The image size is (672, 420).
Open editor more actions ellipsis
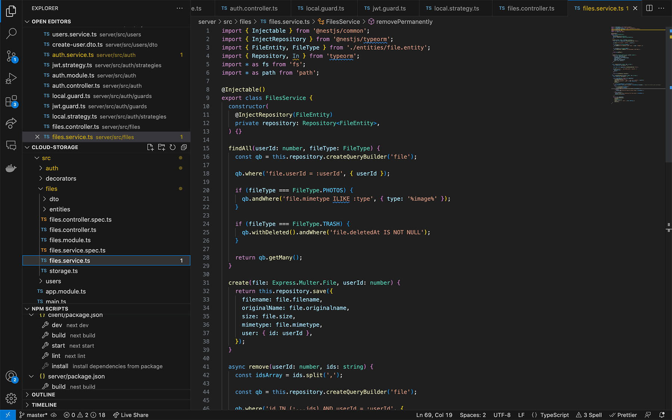point(661,8)
